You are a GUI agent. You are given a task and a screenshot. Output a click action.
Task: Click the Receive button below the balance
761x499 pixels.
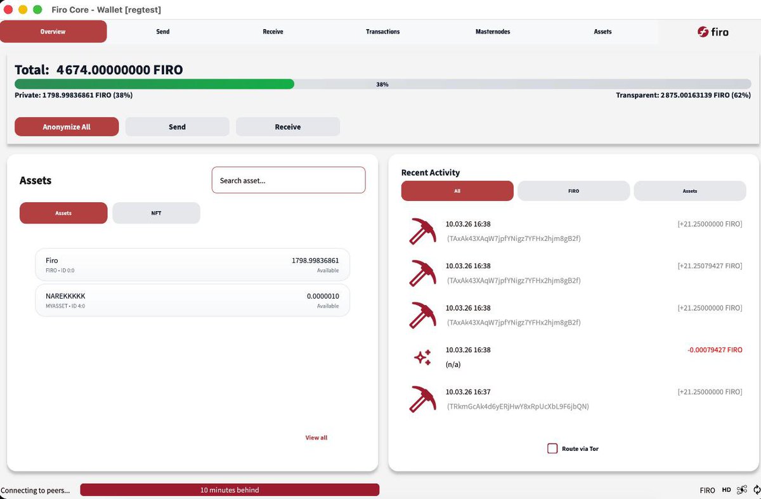coord(288,127)
